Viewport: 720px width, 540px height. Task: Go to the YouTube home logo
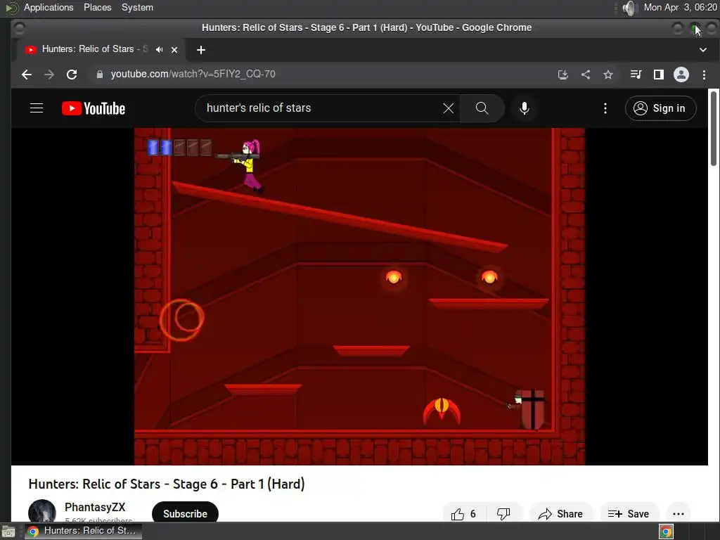(x=94, y=108)
